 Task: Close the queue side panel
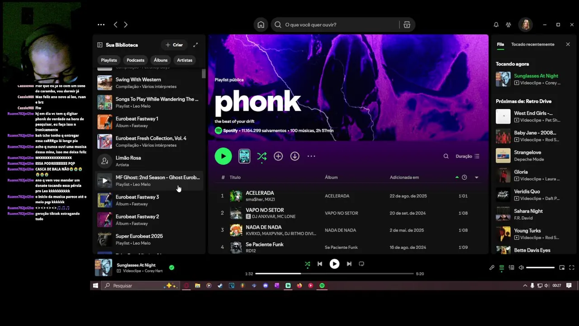click(568, 44)
